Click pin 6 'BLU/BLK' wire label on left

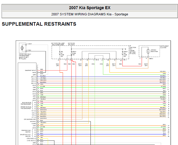click(43, 76)
